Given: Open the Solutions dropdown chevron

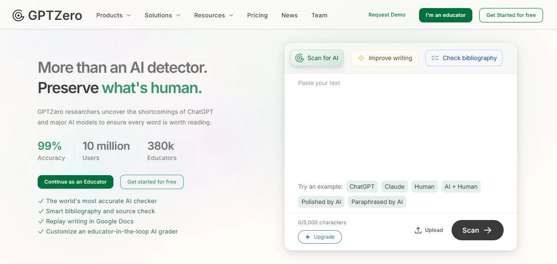Looking at the screenshot, I should click(x=178, y=15).
